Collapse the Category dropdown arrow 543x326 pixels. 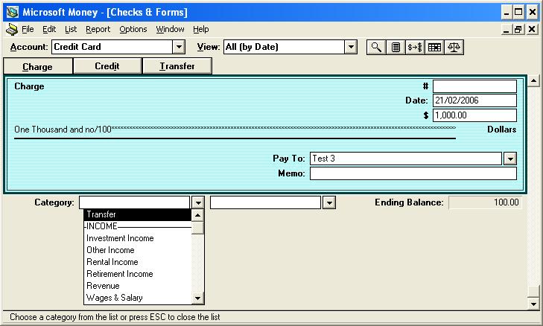197,202
